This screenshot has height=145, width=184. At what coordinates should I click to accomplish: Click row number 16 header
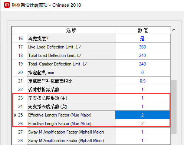(x=20, y=38)
